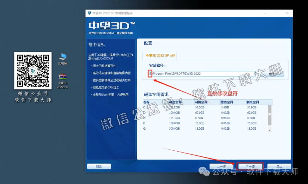Select the 中望3D 2022 SP x64 tab
The height and width of the screenshot is (184, 308).
[x=160, y=56]
